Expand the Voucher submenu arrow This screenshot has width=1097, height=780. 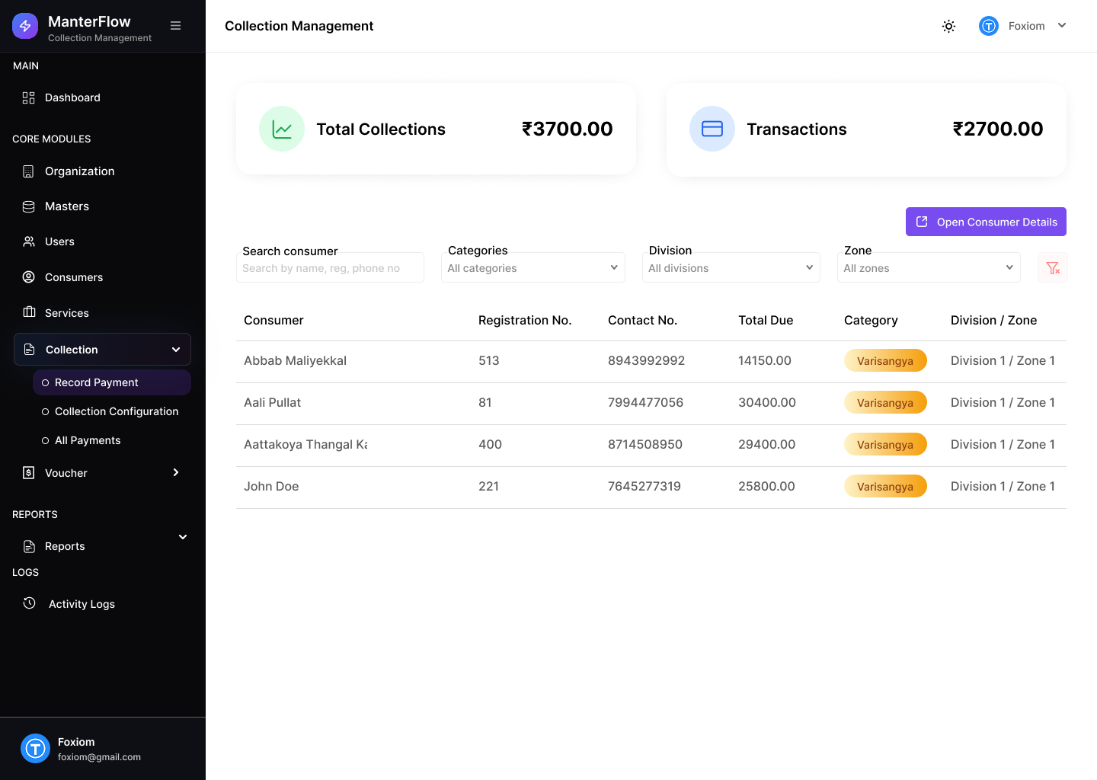pyautogui.click(x=176, y=472)
